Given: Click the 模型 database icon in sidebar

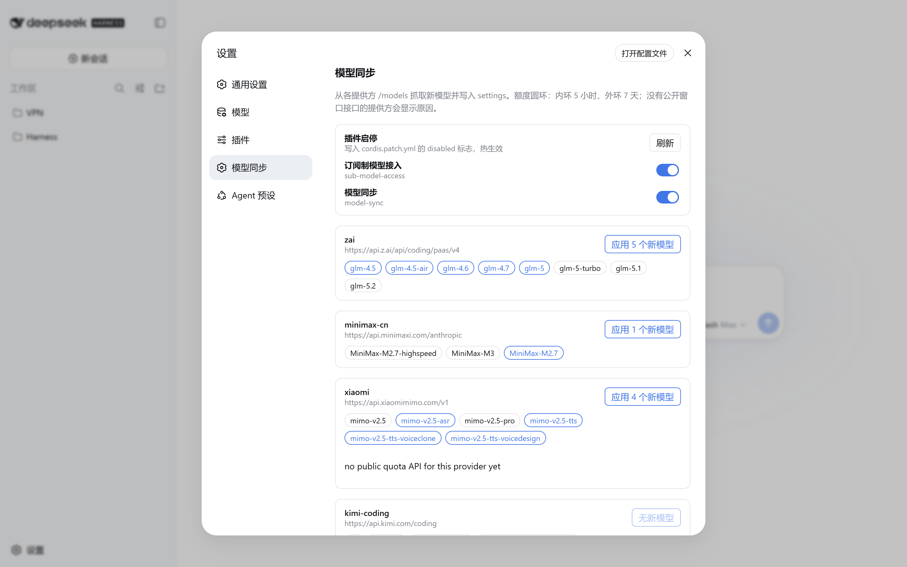Looking at the screenshot, I should (x=221, y=112).
